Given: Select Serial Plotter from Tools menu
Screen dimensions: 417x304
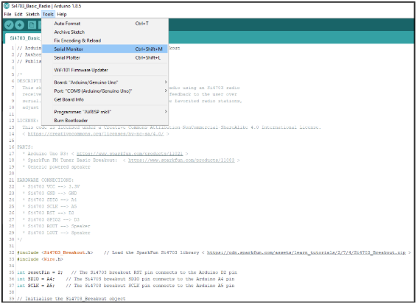Looking at the screenshot, I should [105, 57].
